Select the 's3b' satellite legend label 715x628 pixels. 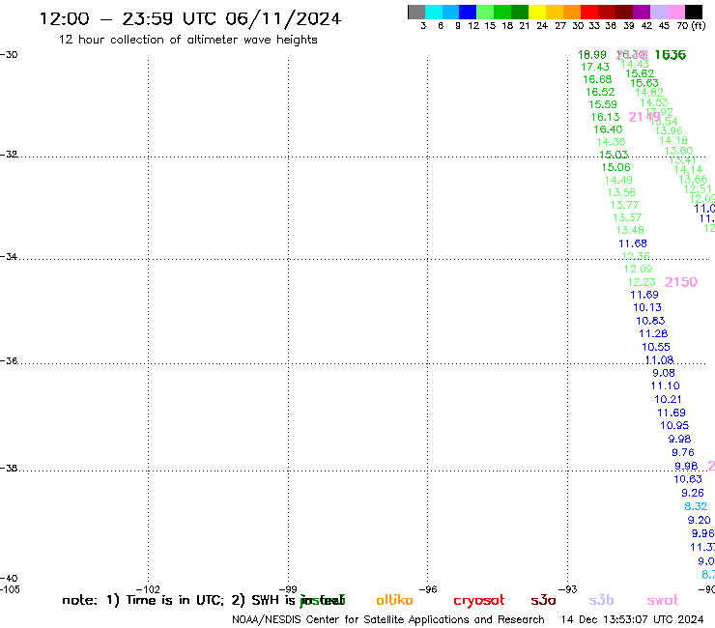click(601, 600)
